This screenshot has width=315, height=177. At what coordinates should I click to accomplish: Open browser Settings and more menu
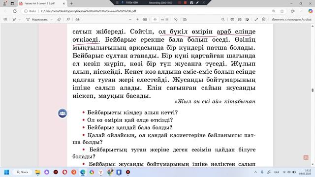pyautogui.click(x=302, y=11)
